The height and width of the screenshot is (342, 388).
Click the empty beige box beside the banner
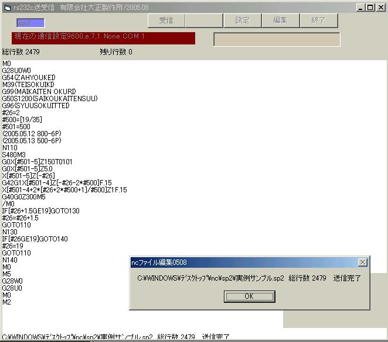pyautogui.click(x=277, y=39)
